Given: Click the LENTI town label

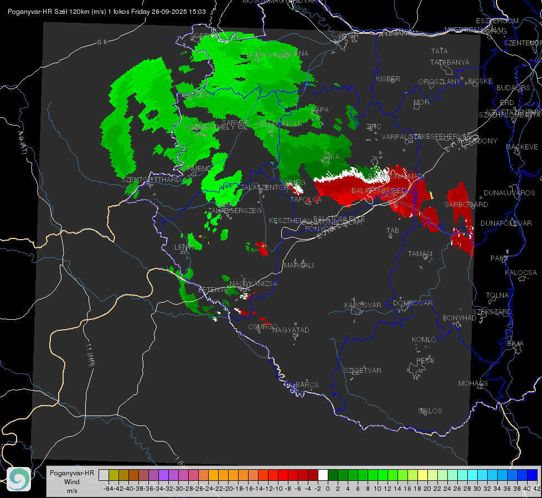Looking at the screenshot, I should (184, 247).
